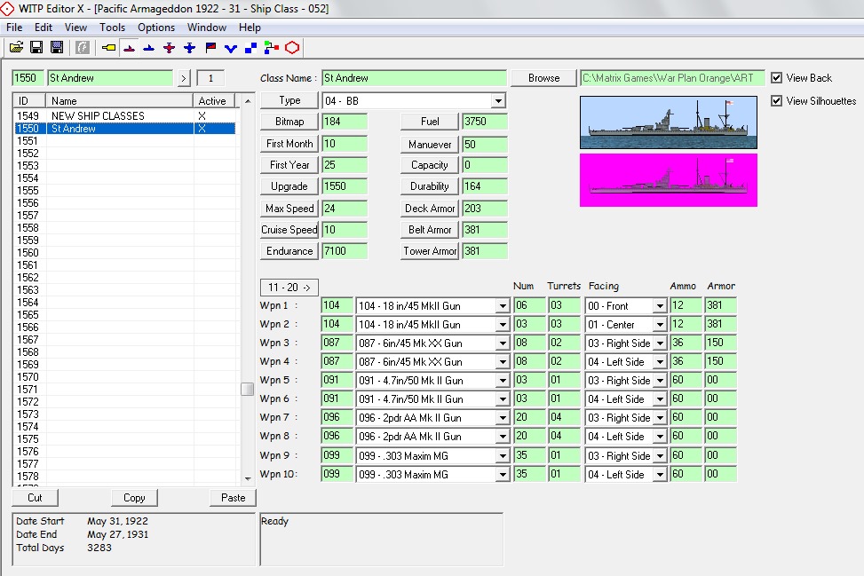Click the red hexagon toolbar icon
The width and height of the screenshot is (864, 576).
pyautogui.click(x=292, y=48)
